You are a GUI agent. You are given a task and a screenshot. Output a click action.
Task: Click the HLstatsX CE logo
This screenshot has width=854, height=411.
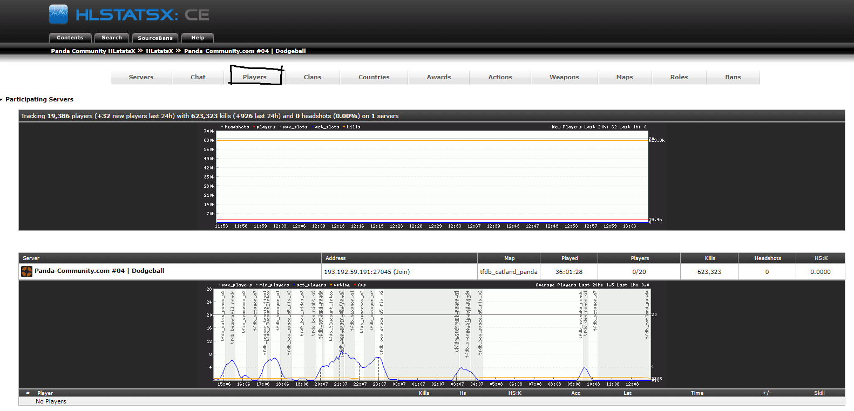point(129,15)
